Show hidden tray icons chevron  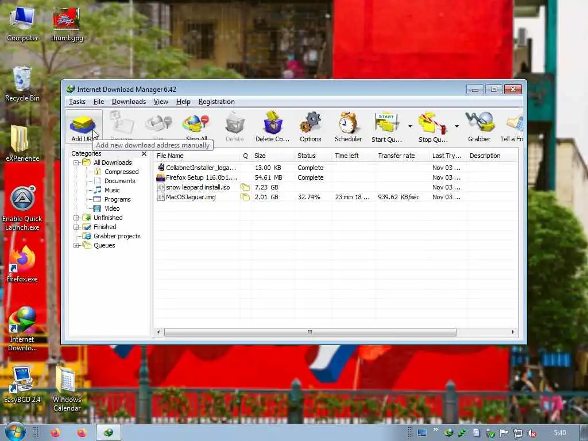pos(435,429)
